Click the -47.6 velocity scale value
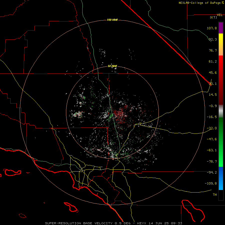 (x=212, y=139)
